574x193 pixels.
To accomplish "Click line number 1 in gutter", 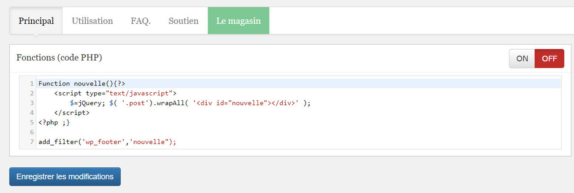I will click(32, 84).
